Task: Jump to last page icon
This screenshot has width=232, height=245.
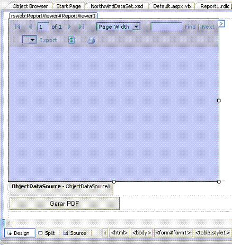Action: [x=81, y=27]
